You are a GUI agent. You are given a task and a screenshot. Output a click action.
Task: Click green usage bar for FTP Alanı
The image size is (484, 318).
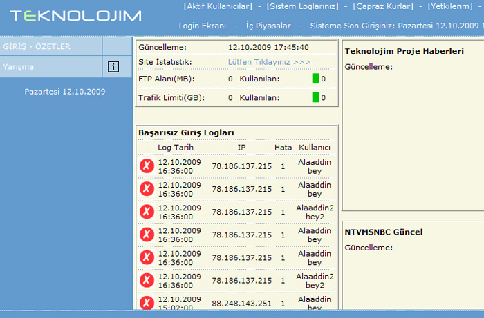315,79
